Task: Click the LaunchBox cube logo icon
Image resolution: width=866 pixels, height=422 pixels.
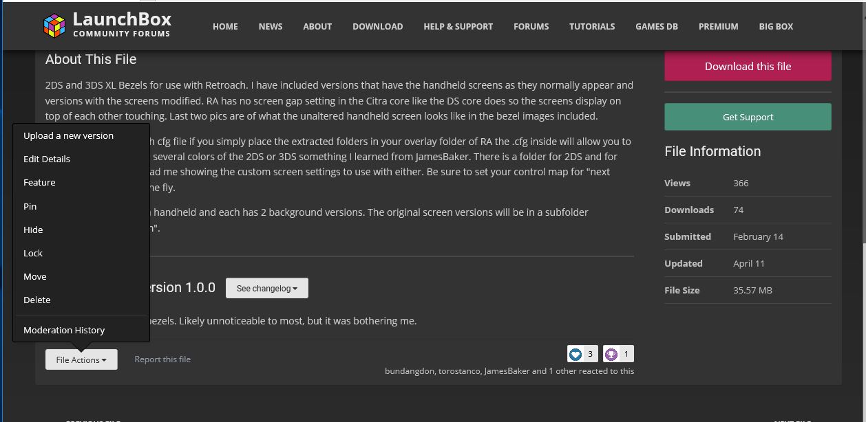Action: click(x=54, y=25)
